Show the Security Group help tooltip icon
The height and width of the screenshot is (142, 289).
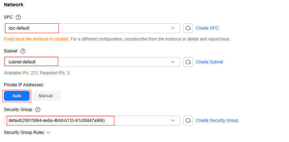coord(38,110)
